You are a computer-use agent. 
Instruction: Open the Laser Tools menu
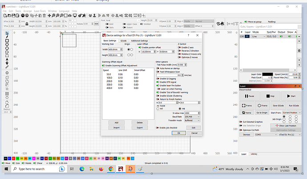pos(40,11)
